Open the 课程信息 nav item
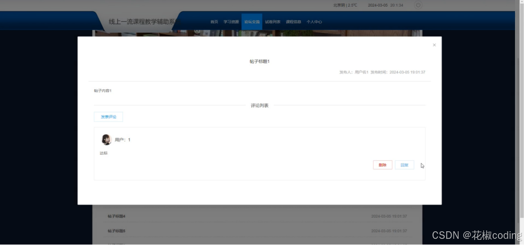524x245 pixels. (x=293, y=22)
